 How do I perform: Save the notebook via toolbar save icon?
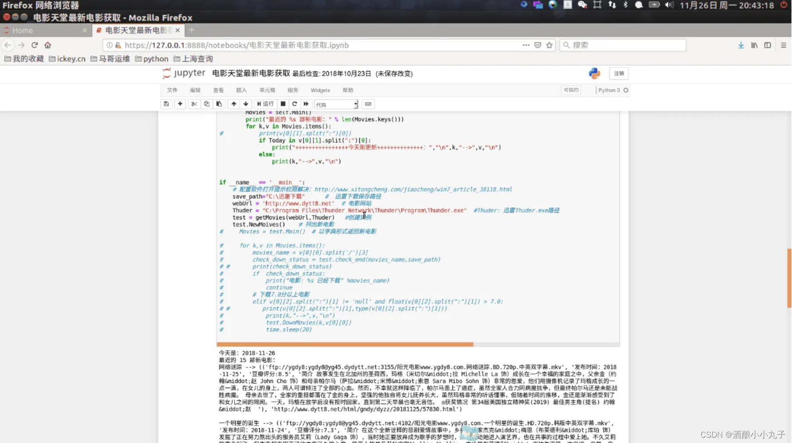click(166, 104)
